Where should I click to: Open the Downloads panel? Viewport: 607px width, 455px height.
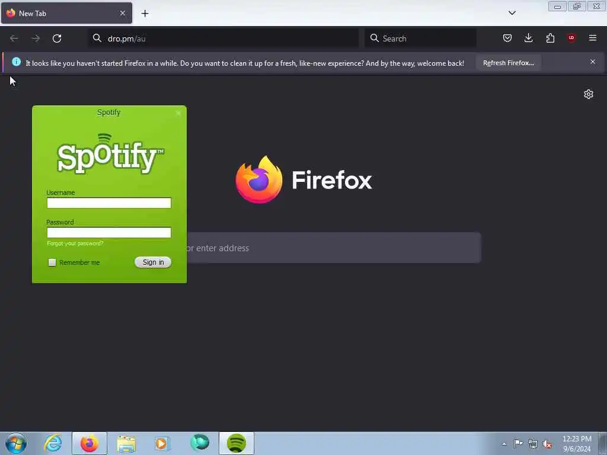point(528,38)
